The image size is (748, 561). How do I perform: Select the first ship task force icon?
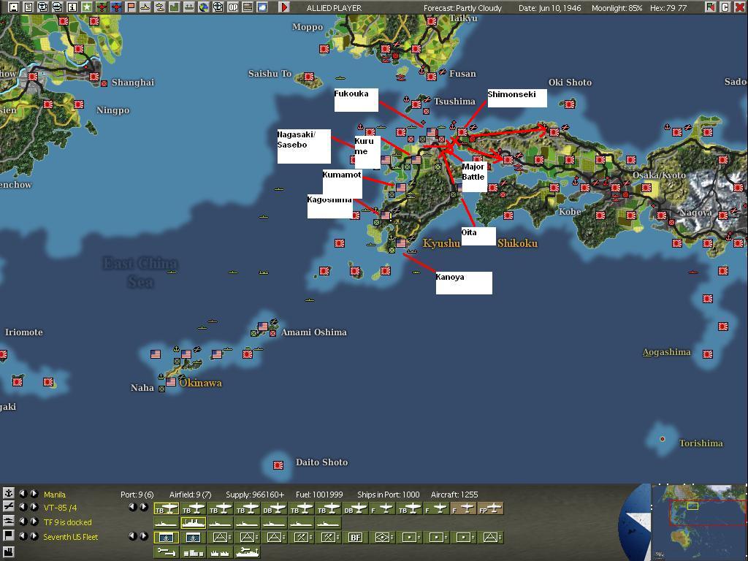(166, 523)
